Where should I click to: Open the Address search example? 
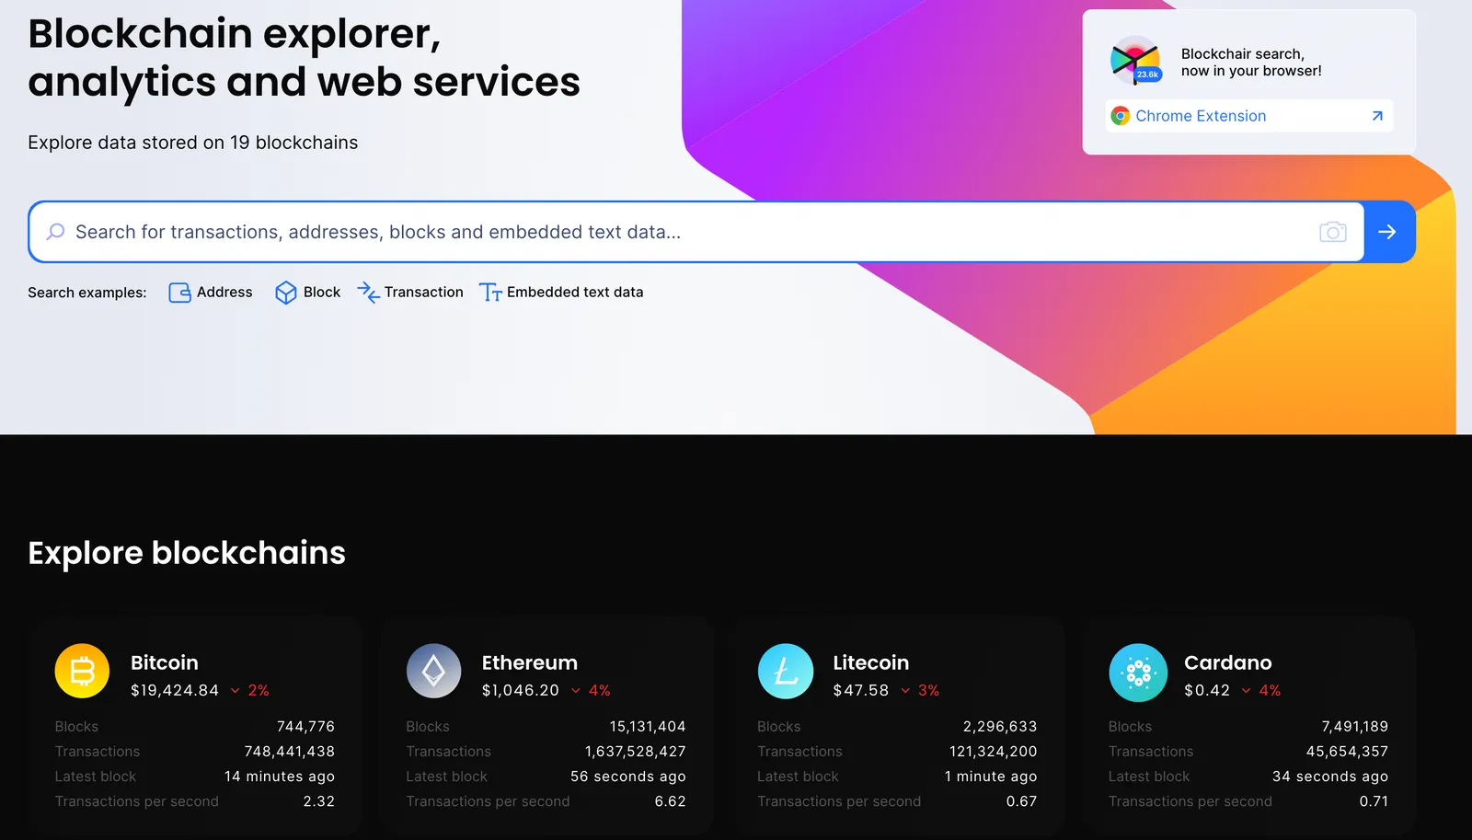(224, 292)
